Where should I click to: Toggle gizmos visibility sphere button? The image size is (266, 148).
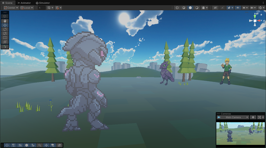260,8
